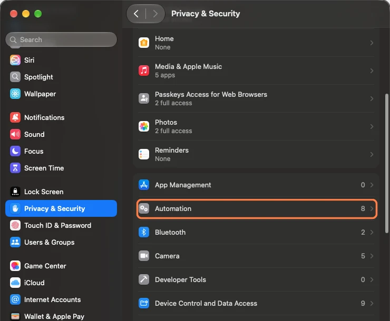
Task: Click the Notifications bell icon
Action: pos(15,117)
